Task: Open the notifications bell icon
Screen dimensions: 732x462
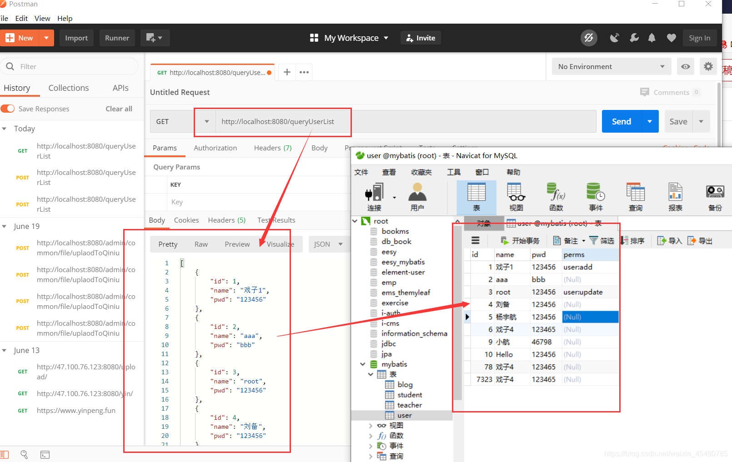Action: (652, 38)
